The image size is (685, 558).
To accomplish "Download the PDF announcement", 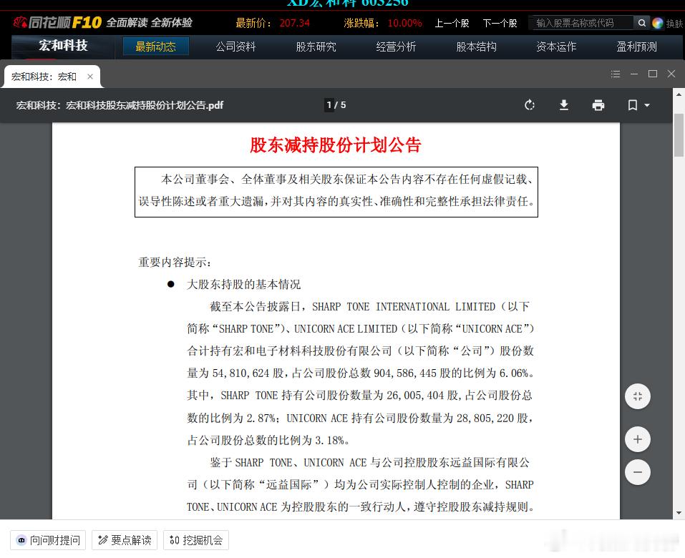I will 564,105.
